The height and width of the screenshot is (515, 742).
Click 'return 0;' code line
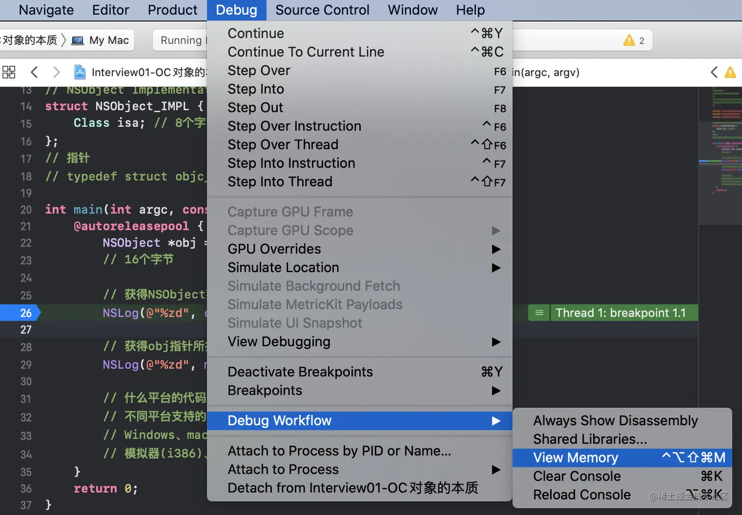coord(106,489)
